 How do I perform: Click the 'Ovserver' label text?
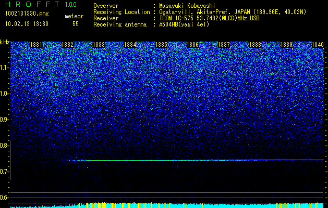106,6
